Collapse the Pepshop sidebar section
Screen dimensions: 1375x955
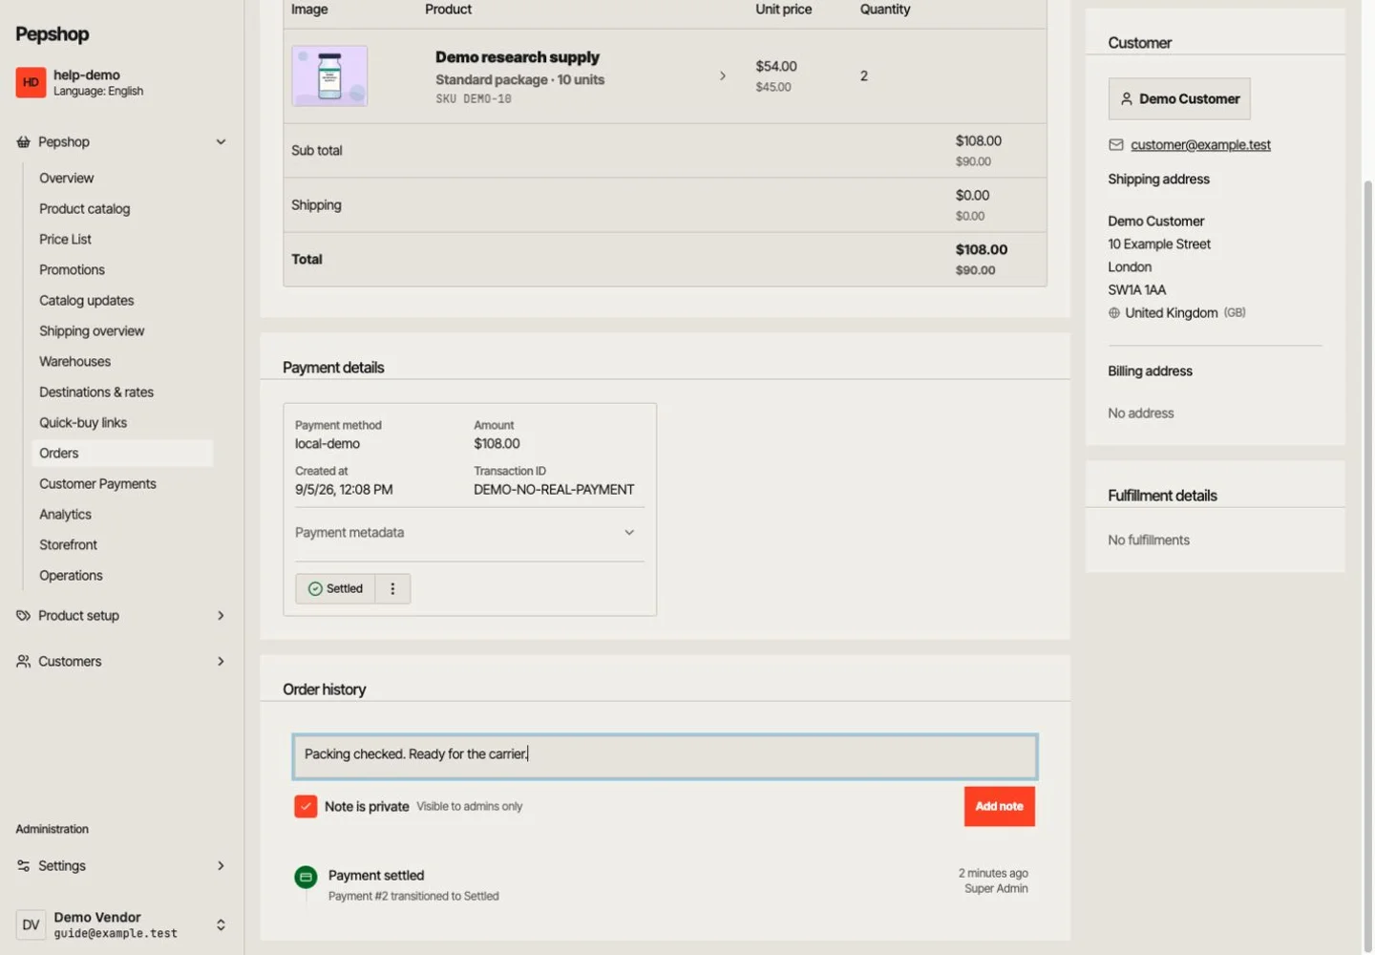(x=221, y=142)
